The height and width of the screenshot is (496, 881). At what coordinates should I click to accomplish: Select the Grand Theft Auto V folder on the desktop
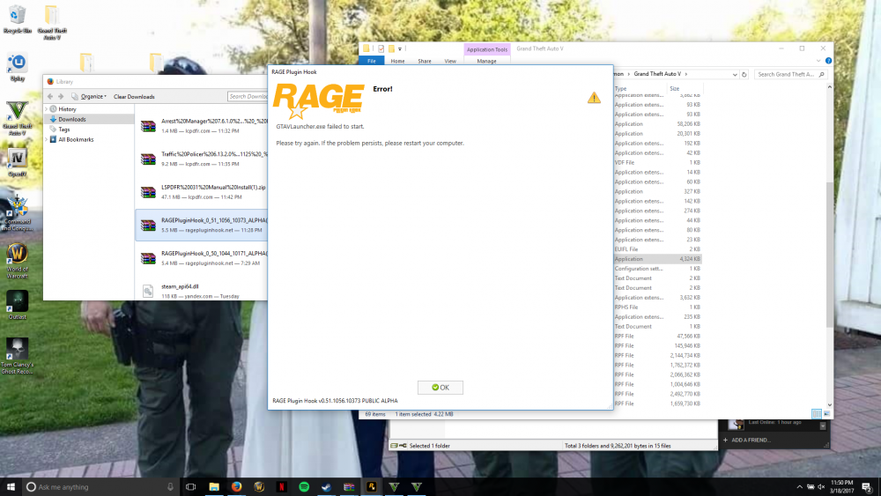[52, 23]
